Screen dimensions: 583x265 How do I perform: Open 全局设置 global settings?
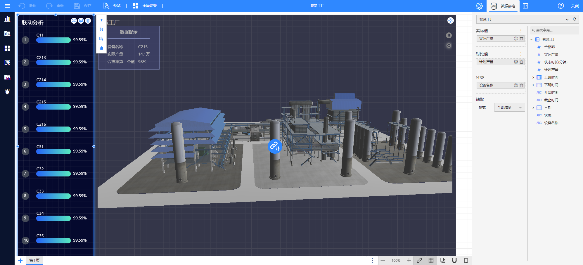[145, 6]
